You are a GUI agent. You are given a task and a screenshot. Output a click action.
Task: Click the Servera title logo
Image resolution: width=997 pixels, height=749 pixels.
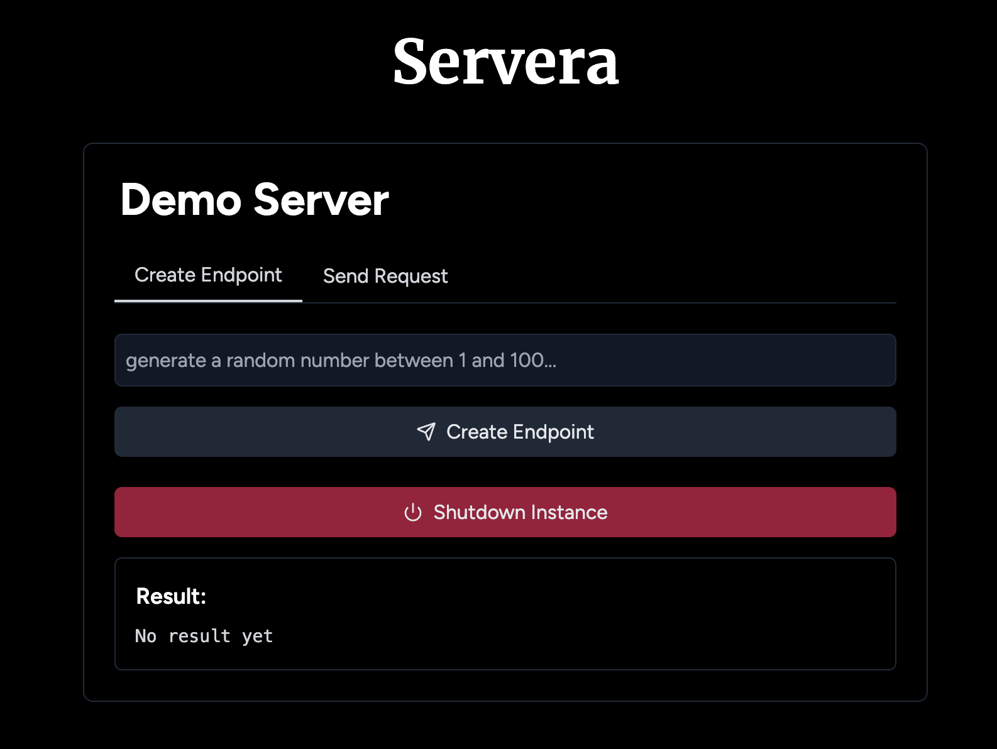pos(505,62)
